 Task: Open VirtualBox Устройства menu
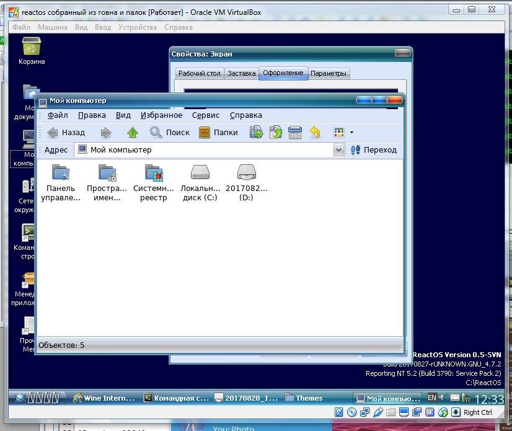pyautogui.click(x=138, y=27)
